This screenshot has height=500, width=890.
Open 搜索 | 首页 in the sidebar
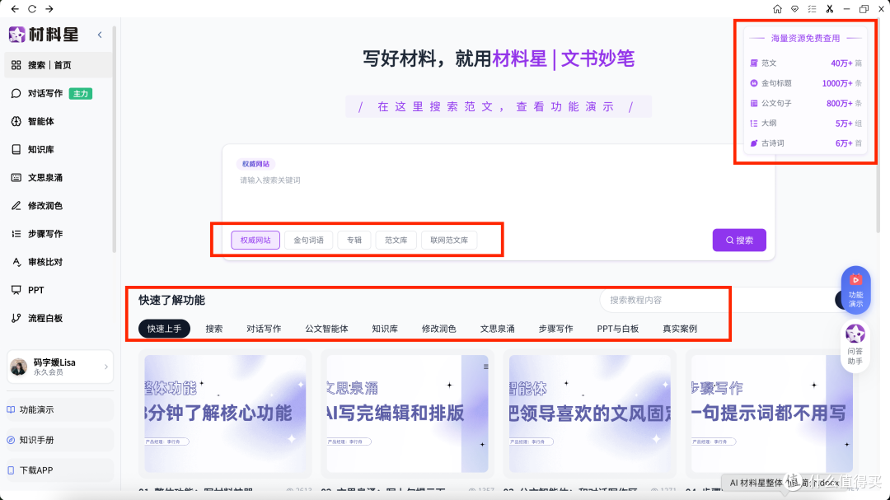click(x=58, y=65)
